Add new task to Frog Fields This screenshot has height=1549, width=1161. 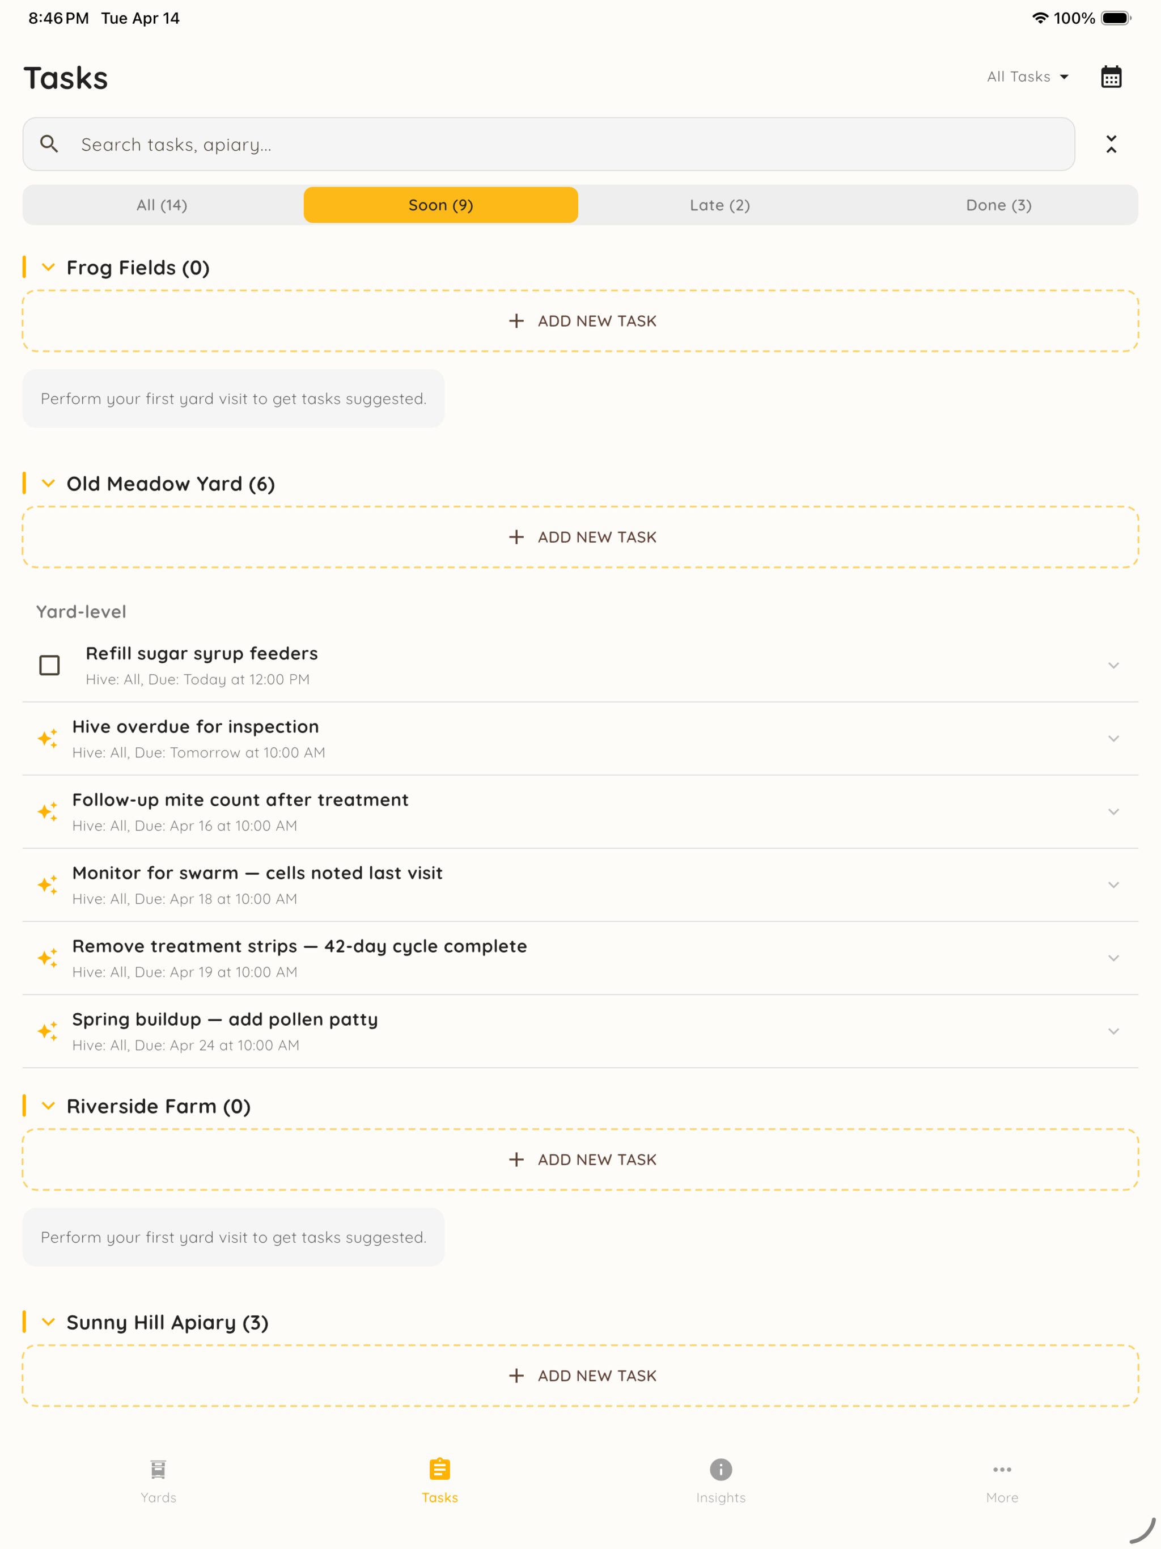580,321
